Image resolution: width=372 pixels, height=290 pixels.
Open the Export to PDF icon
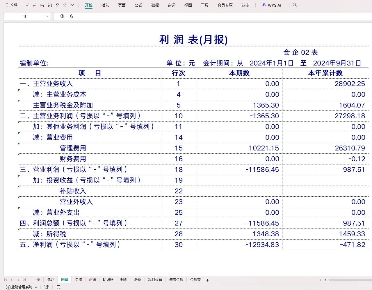pos(34,5)
